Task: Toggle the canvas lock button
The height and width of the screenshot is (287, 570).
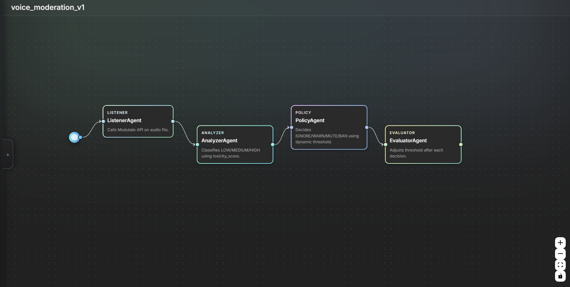Action: click(560, 276)
